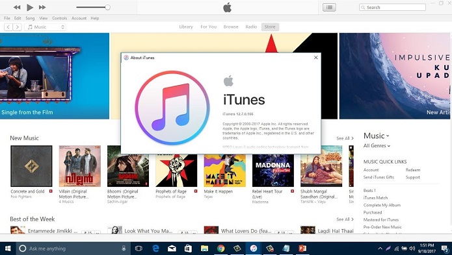Open the File menu
The width and height of the screenshot is (452, 255).
pos(7,18)
